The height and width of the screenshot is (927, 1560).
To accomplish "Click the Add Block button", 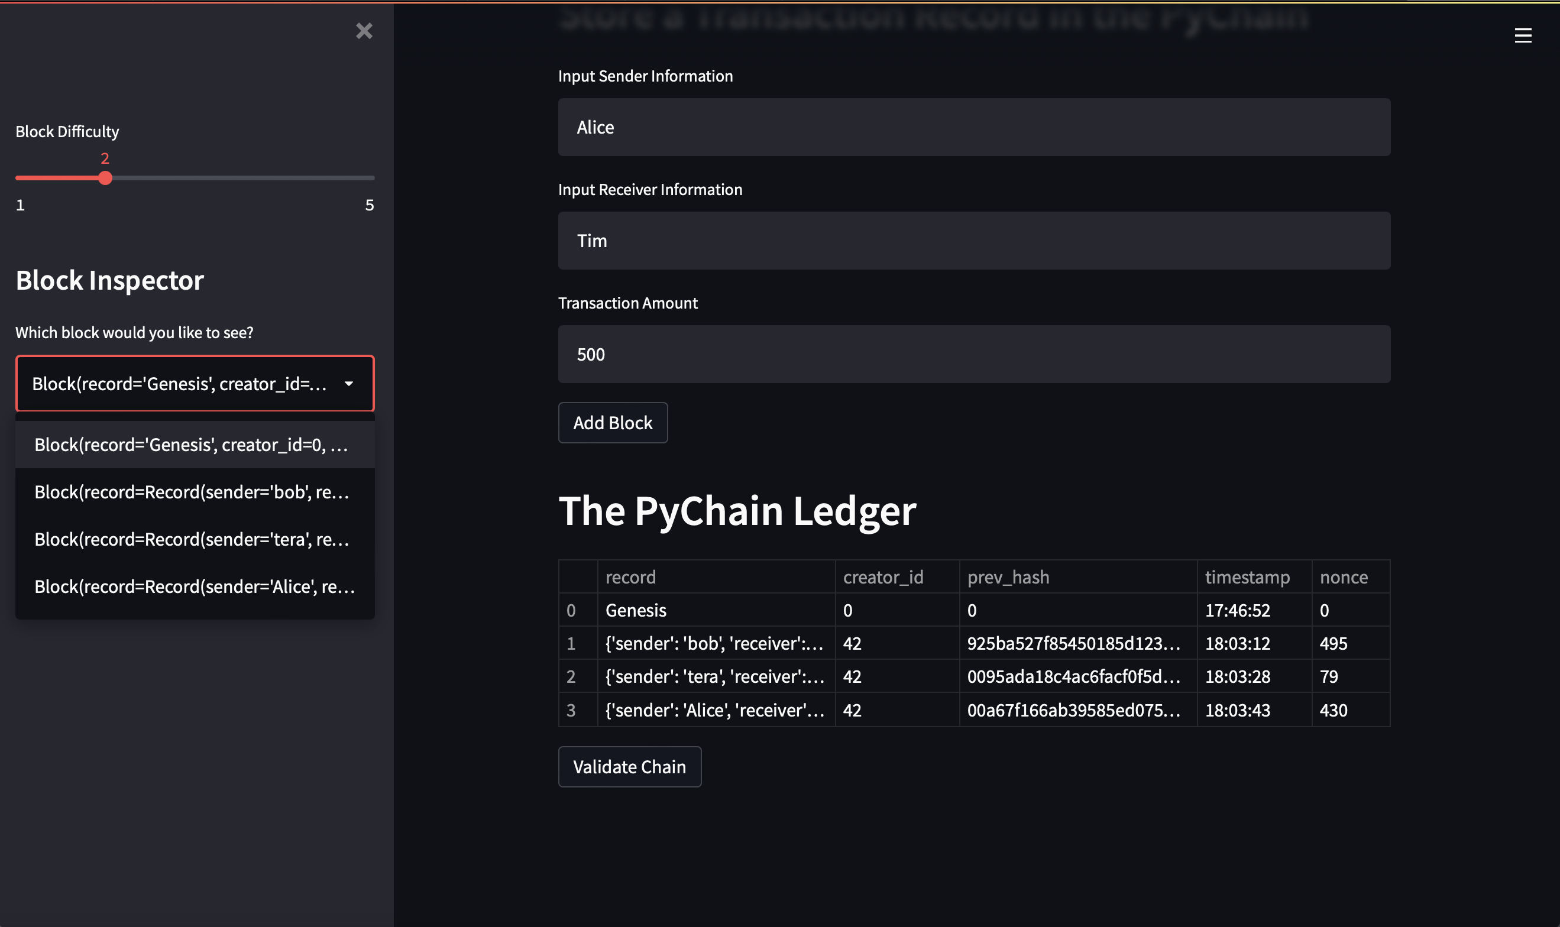I will (612, 423).
